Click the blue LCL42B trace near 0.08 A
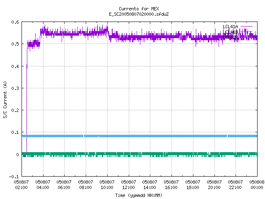265x199 pixels. pyautogui.click(x=140, y=136)
